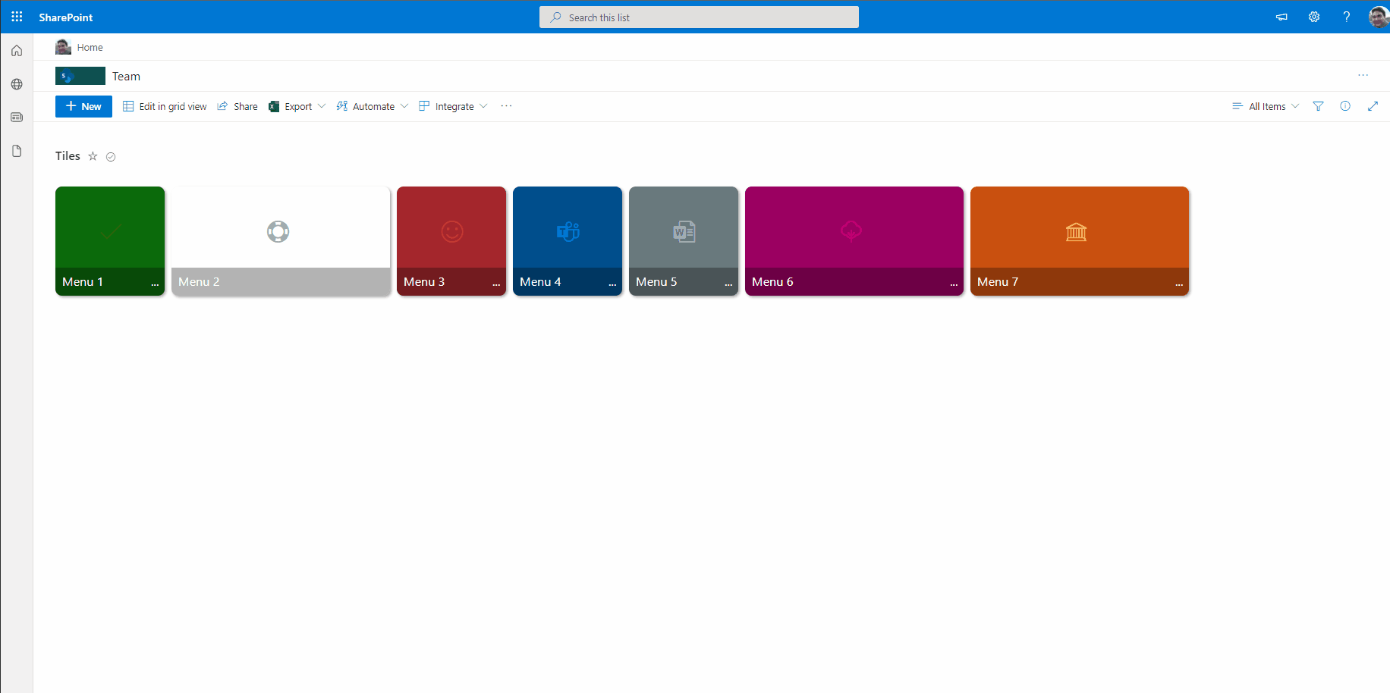Open the ellipsis menu on Menu 5 tile
This screenshot has height=693, width=1390.
[x=728, y=283]
